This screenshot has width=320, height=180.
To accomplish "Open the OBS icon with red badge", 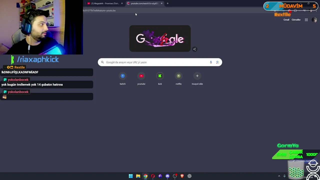I will 175,176.
